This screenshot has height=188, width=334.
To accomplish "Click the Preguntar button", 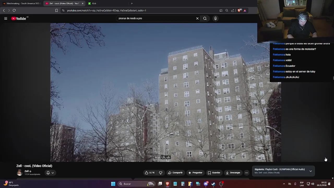I will pos(195,173).
